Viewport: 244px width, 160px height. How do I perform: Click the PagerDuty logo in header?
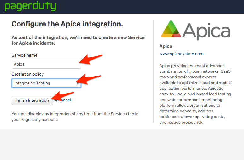[30, 6]
